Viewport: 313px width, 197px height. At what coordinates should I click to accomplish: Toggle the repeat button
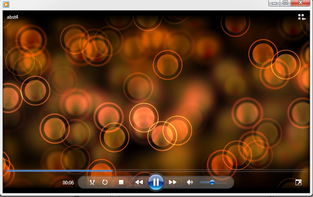click(x=105, y=182)
